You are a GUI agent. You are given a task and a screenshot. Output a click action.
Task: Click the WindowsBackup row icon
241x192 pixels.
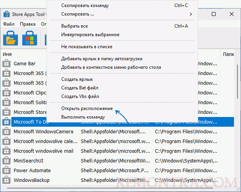(x=7, y=180)
